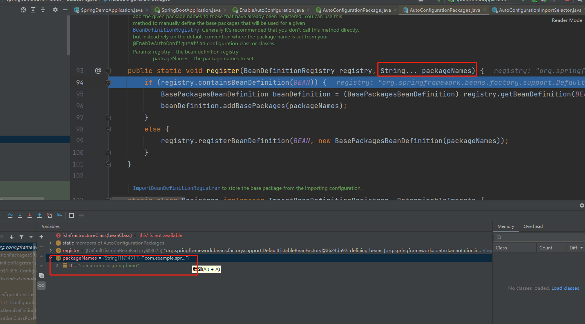Click the Step Over debugger icon
The height and width of the screenshot is (324, 585).
(x=10, y=215)
